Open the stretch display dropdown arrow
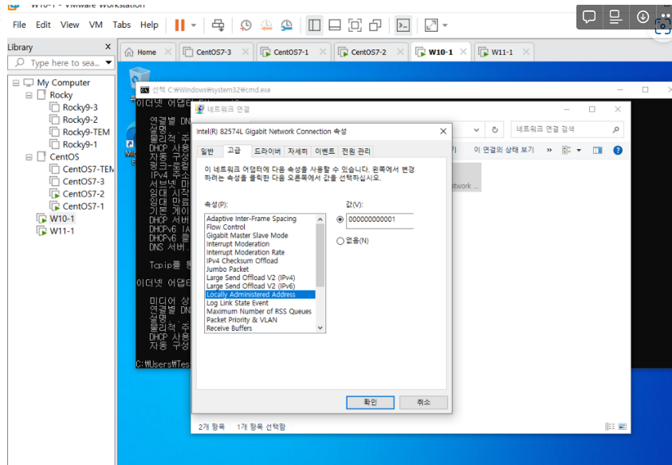 coord(445,26)
